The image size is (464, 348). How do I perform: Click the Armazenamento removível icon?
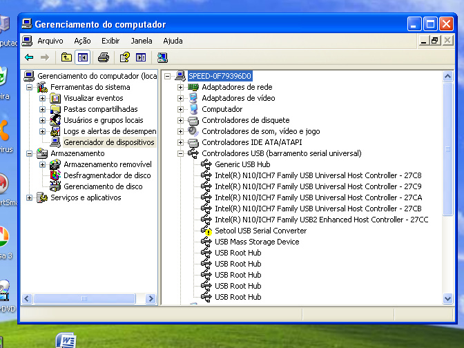pyautogui.click(x=55, y=164)
